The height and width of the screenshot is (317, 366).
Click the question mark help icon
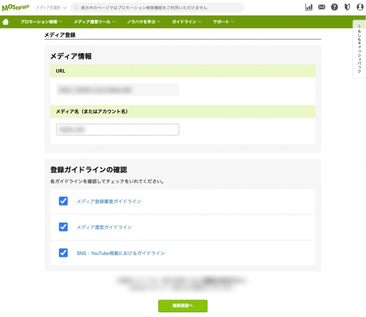tap(335, 7)
